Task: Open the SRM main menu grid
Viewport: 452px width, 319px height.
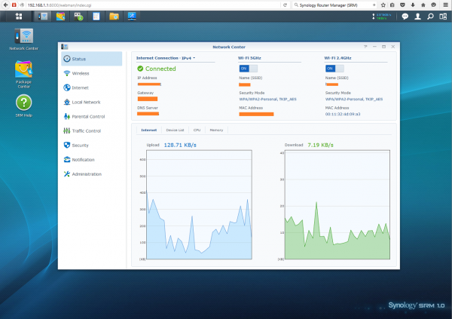Action: pyautogui.click(x=19, y=17)
